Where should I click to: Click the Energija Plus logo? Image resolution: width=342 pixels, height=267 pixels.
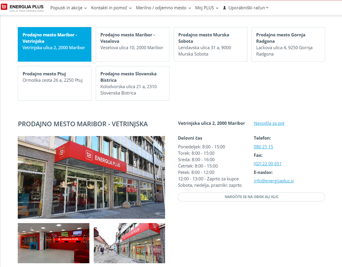point(22,8)
